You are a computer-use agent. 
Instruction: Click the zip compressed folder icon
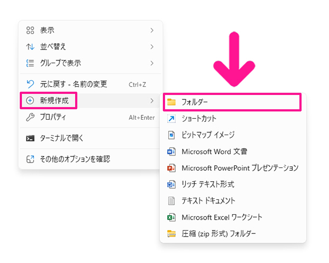171,234
